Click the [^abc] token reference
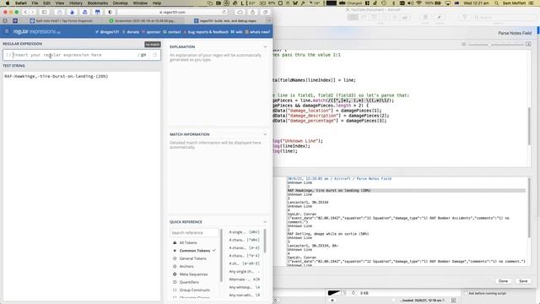Viewport: 540px width, 304px height. coord(244,240)
